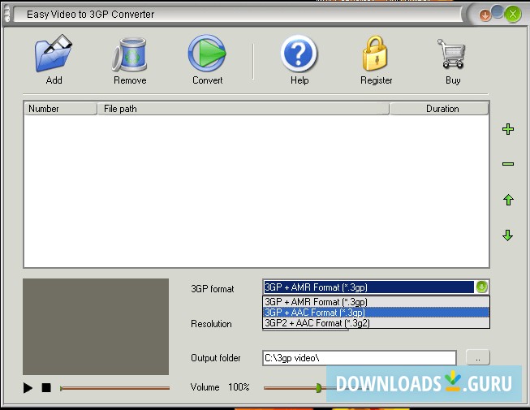Collapse the 3GP format dropdown arrow

pos(481,287)
